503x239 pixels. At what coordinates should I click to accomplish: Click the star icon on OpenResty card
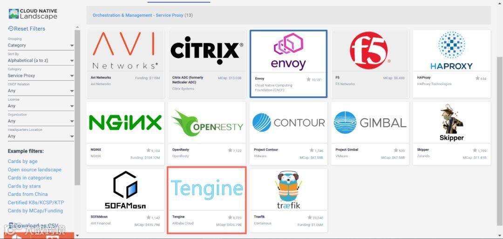pyautogui.click(x=230, y=150)
